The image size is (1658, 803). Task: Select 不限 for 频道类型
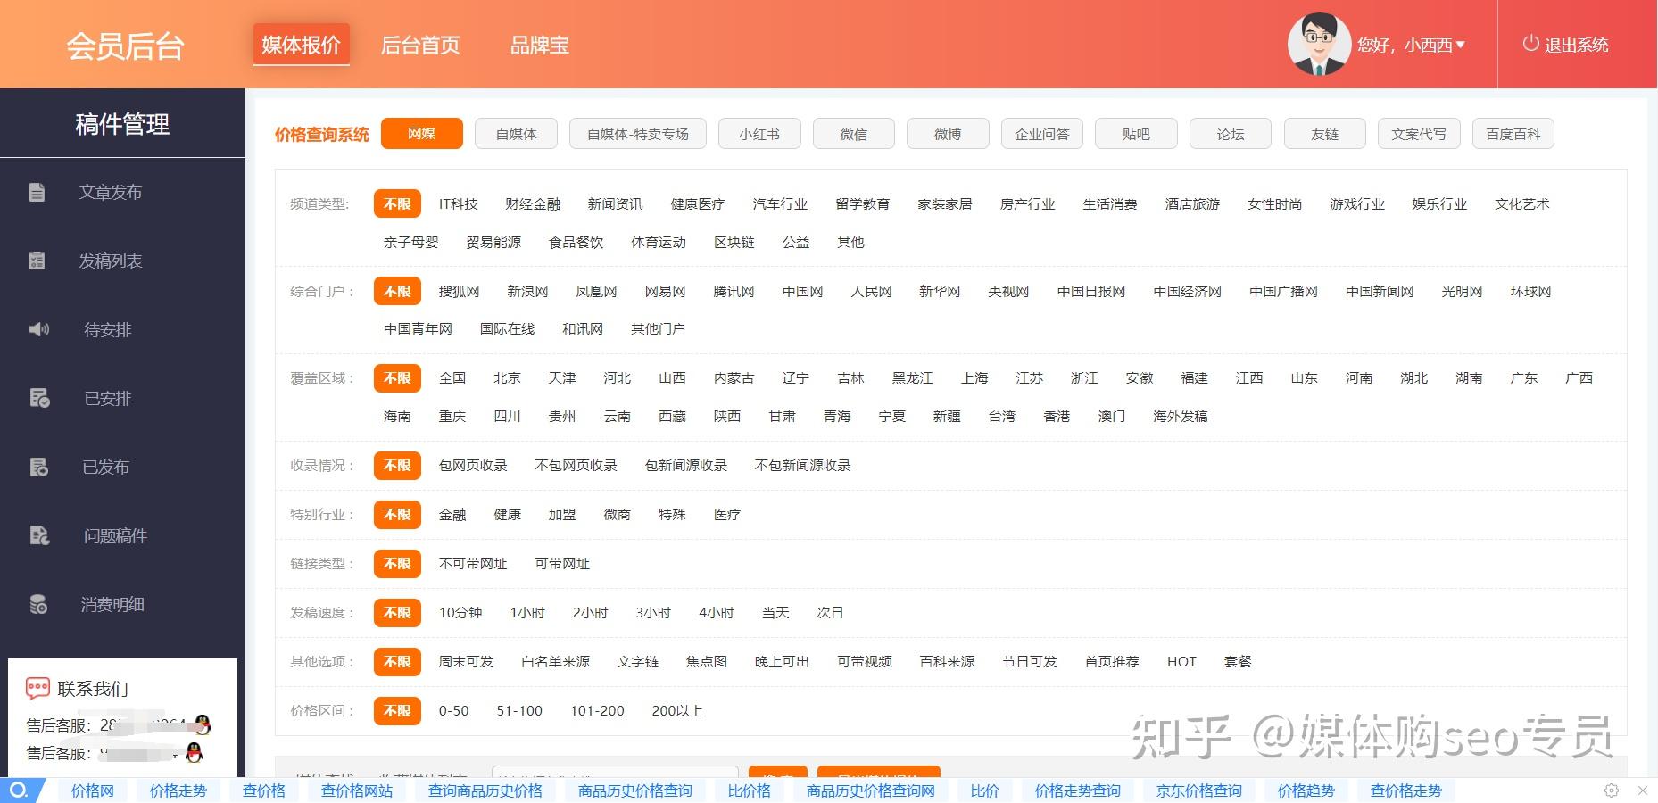click(397, 203)
